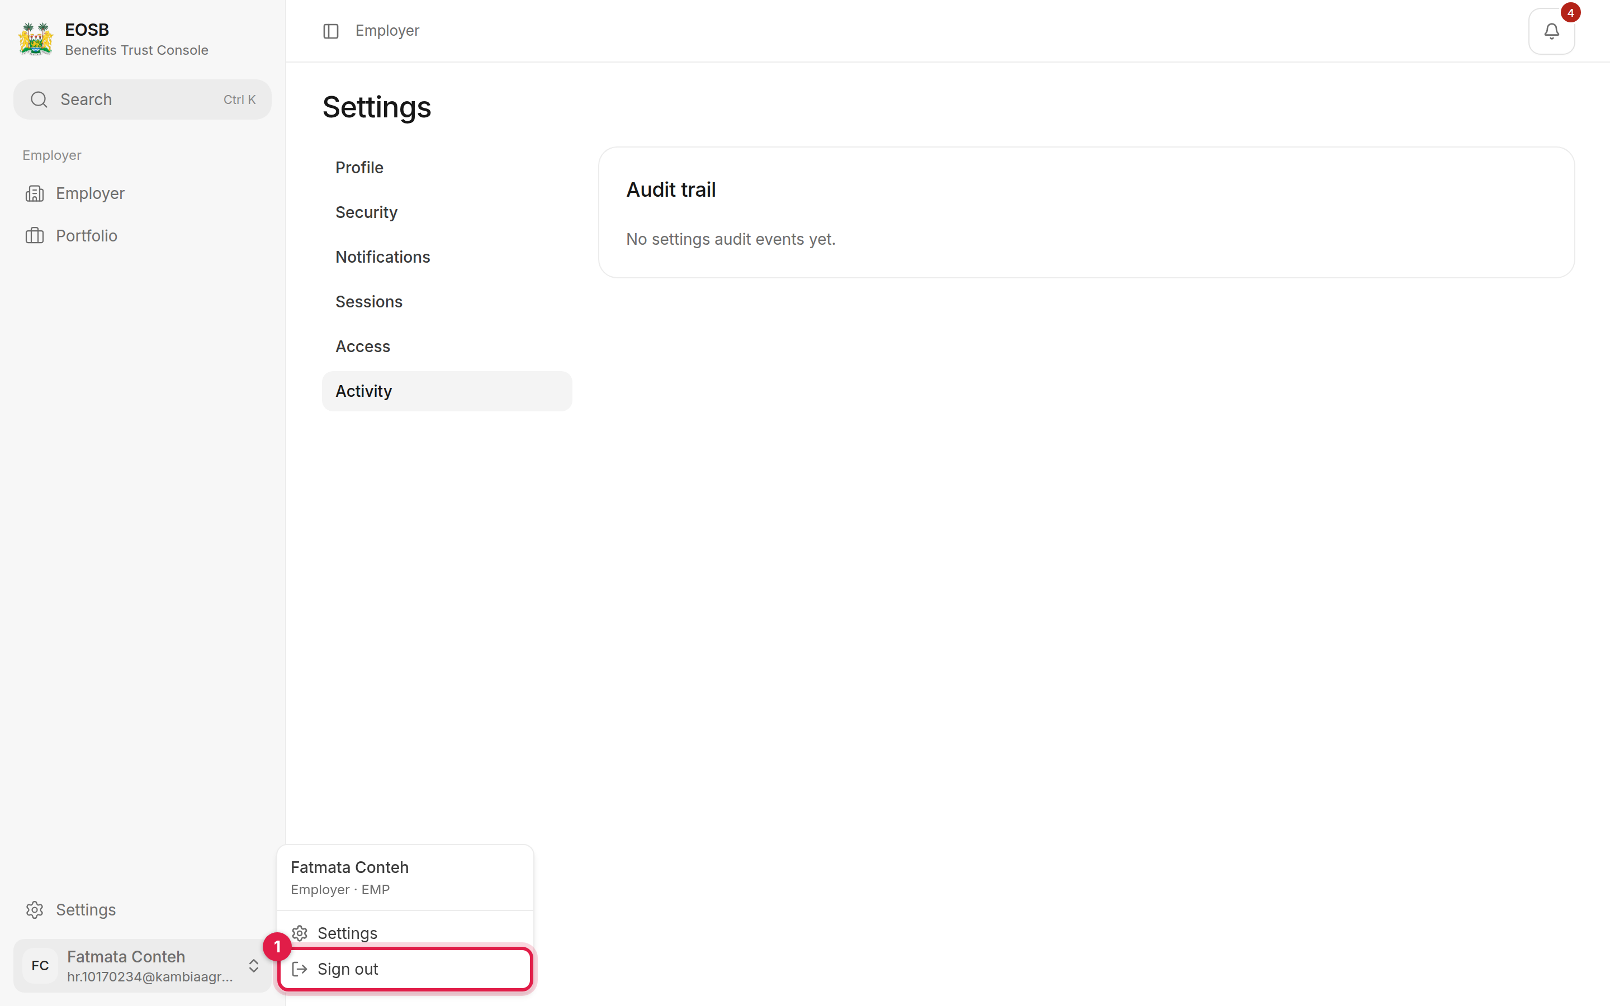Click the Employer breadcrumb in header
Screen dimensions: 1610x1006
(387, 31)
